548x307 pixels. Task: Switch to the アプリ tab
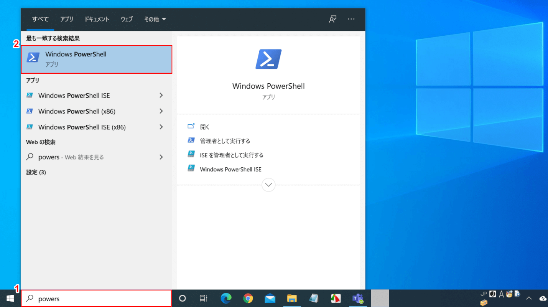(67, 19)
